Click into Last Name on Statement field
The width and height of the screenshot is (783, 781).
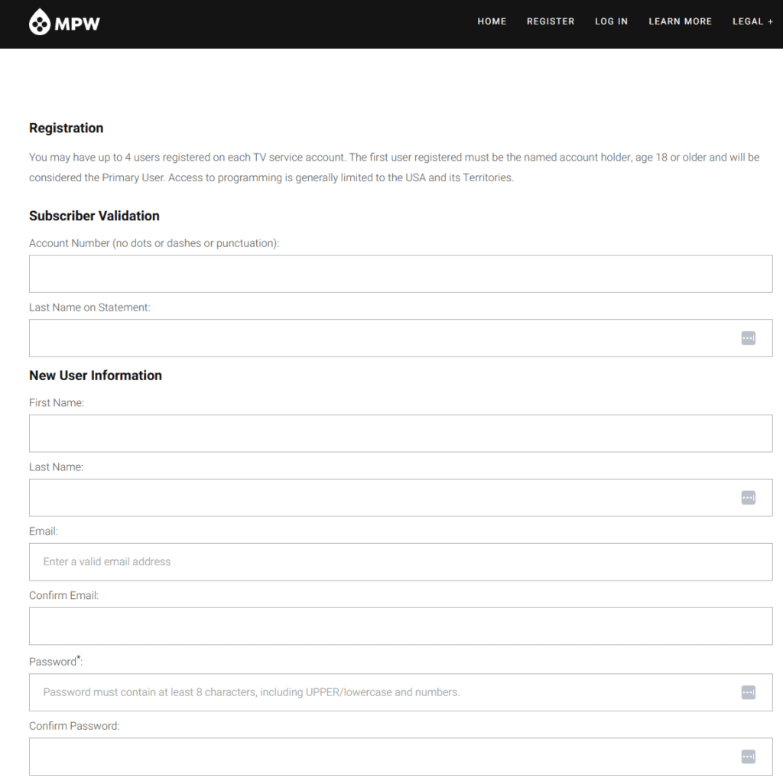(x=382, y=338)
